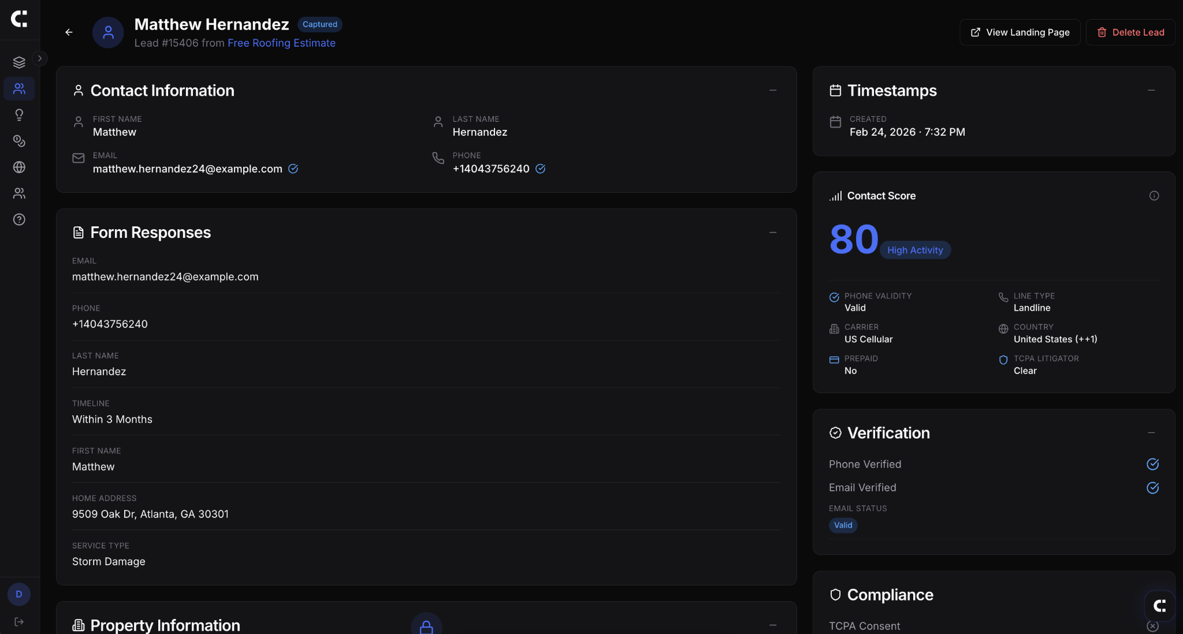The width and height of the screenshot is (1183, 634).
Task: Expand the sidebar using the chevron arrow
Action: pos(40,58)
